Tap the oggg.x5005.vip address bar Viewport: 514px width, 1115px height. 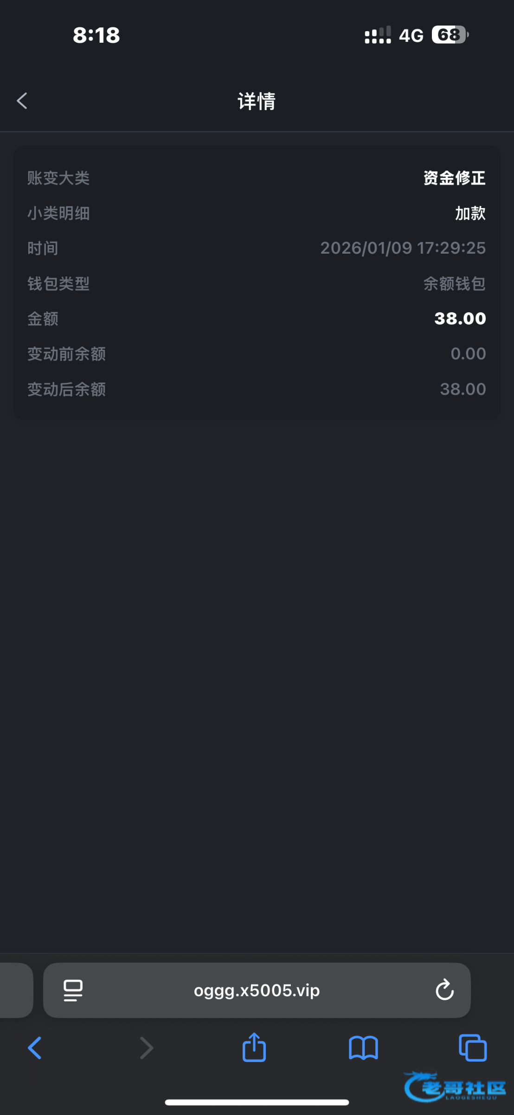(257, 990)
